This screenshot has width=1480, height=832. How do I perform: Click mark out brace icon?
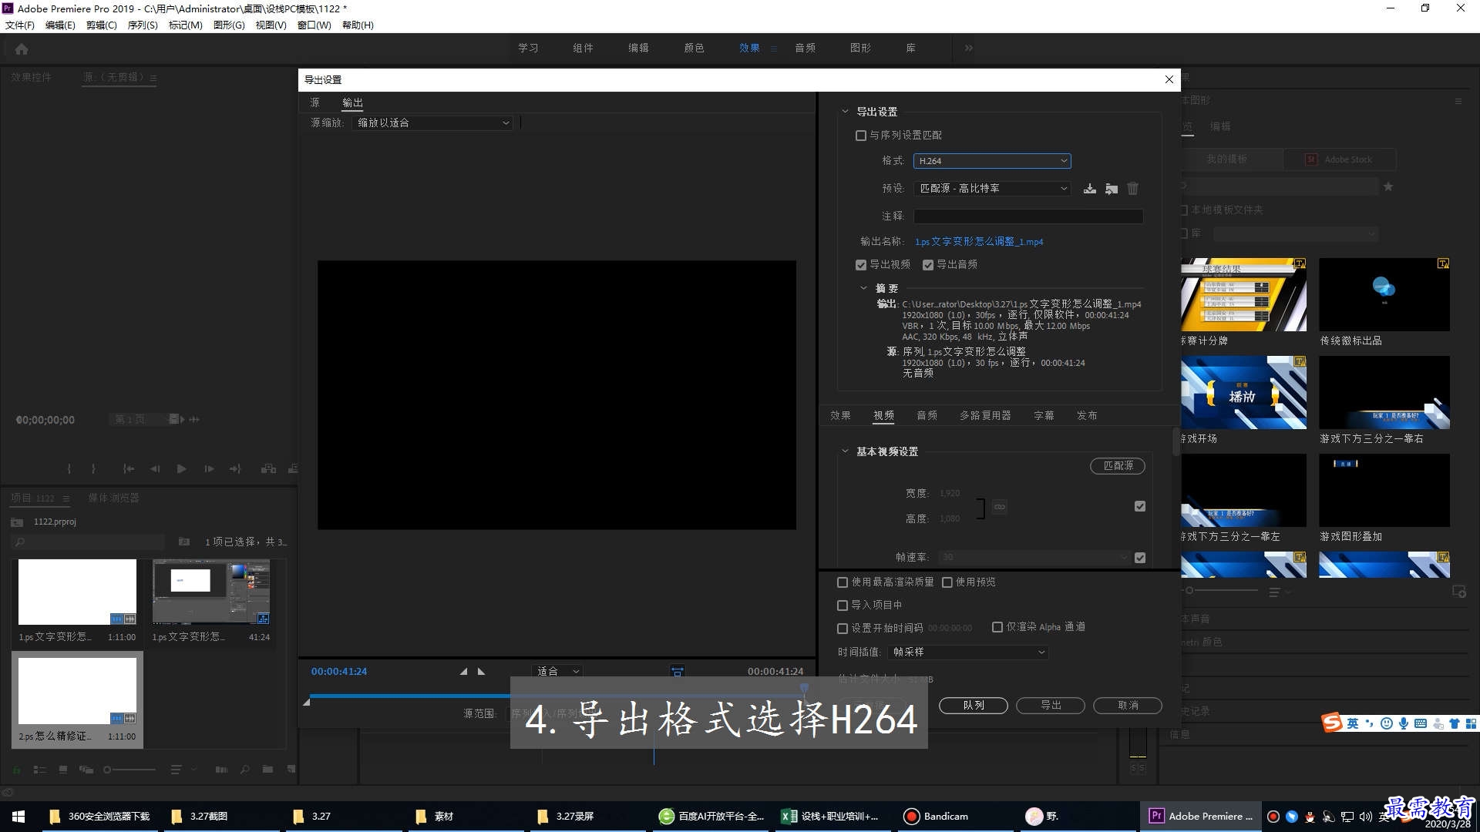click(93, 468)
